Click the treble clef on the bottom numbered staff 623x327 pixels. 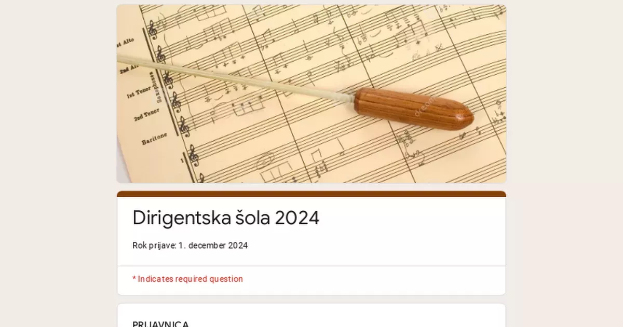click(x=193, y=156)
